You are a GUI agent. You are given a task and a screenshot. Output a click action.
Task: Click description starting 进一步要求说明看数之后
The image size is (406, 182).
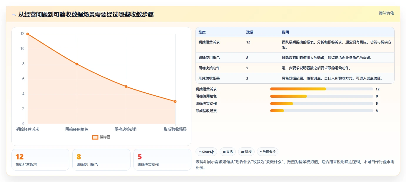316,68
